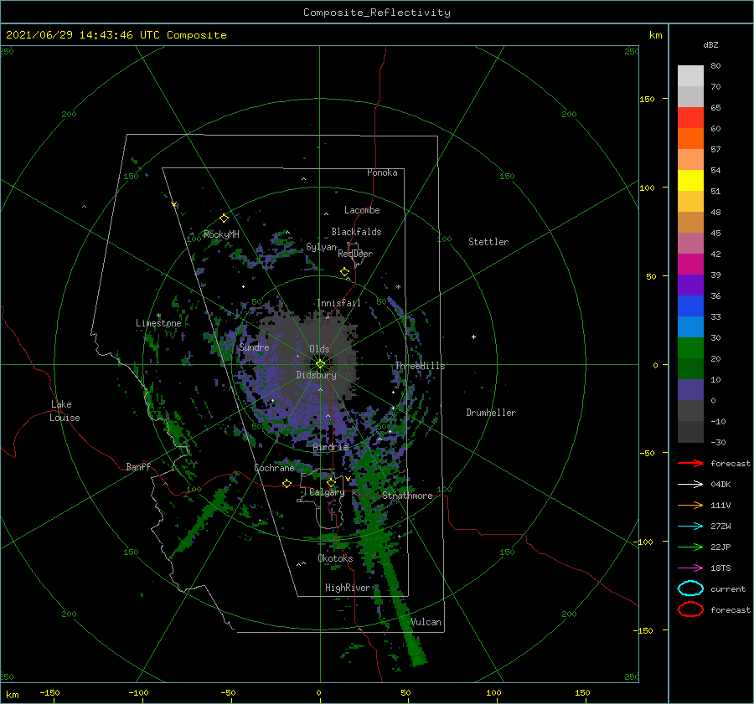Click the Vulcan town label
The width and height of the screenshot is (754, 704).
[x=426, y=622]
